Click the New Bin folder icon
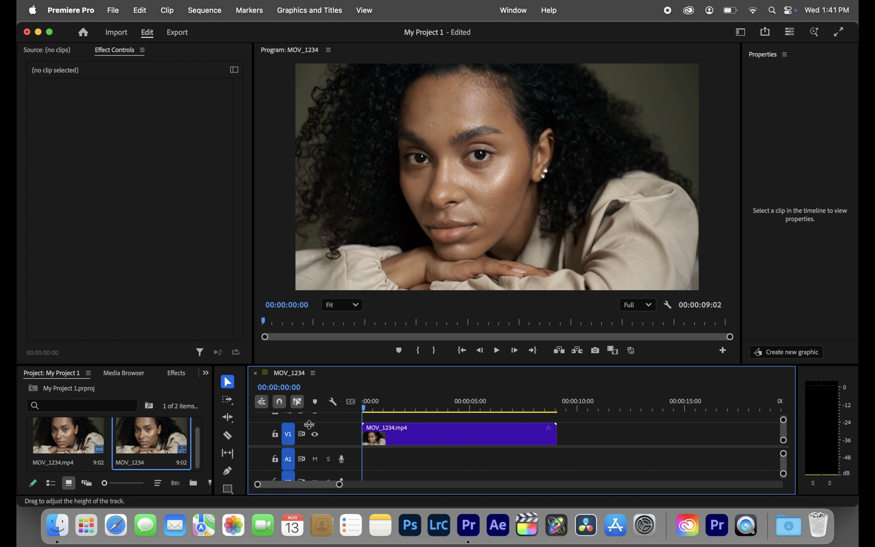 coord(193,483)
